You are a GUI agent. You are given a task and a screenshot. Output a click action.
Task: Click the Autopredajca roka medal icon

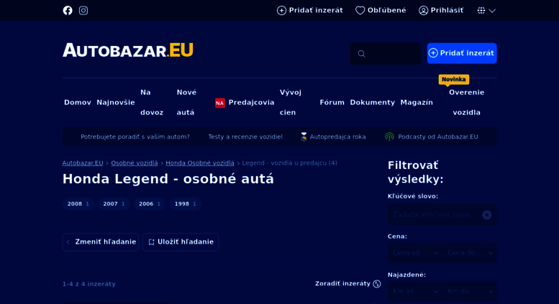(x=304, y=137)
